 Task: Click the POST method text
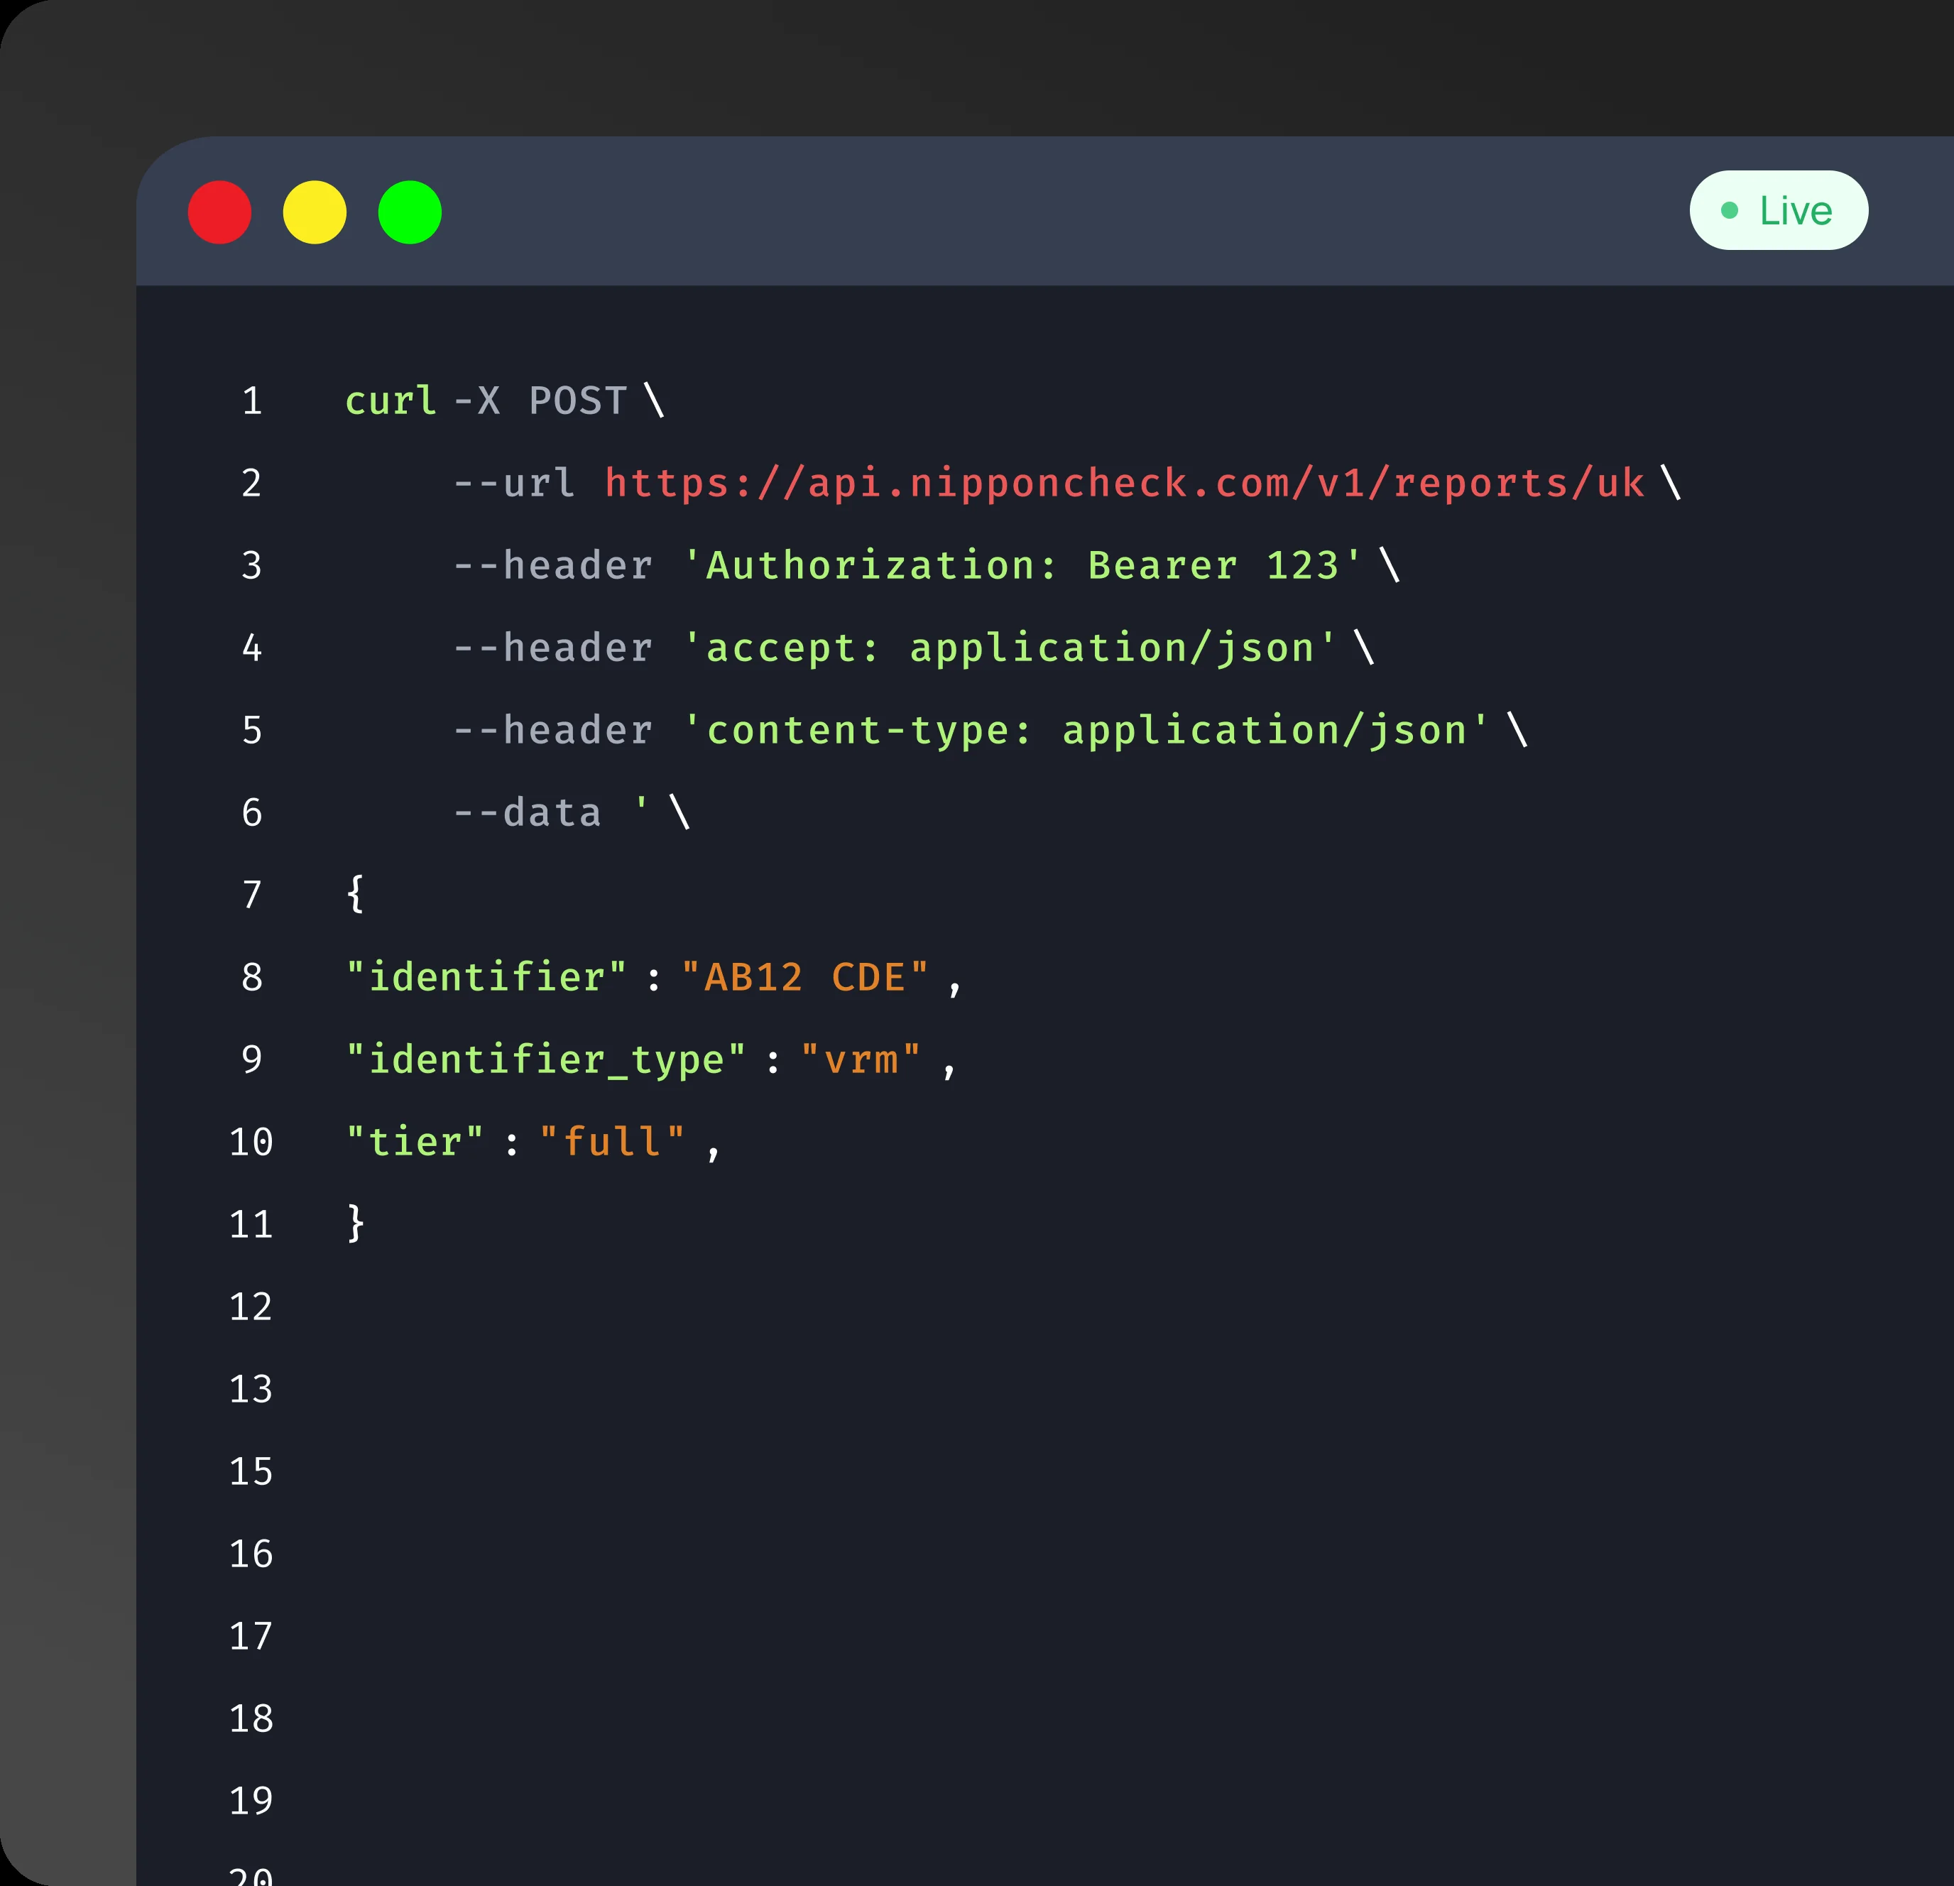pos(578,400)
